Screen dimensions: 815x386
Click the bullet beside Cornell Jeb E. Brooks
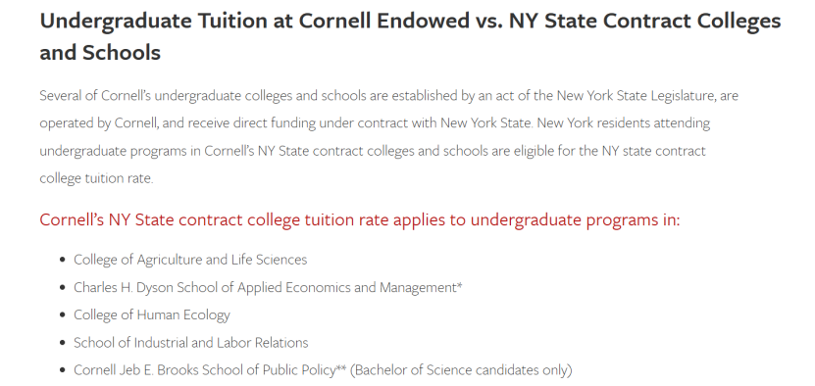(63, 370)
